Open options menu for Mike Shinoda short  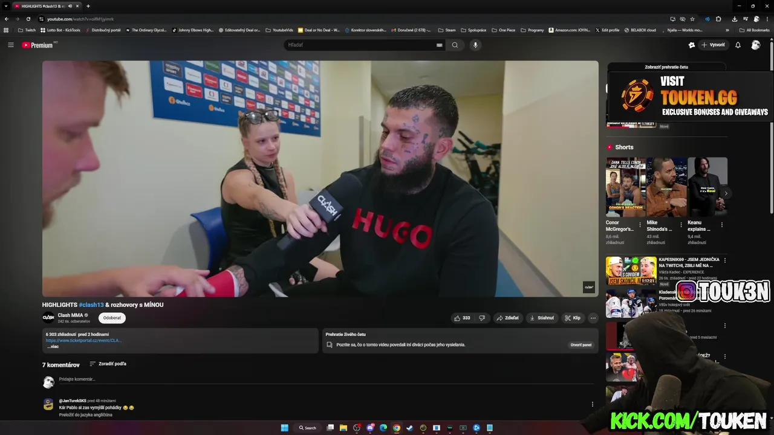click(681, 225)
